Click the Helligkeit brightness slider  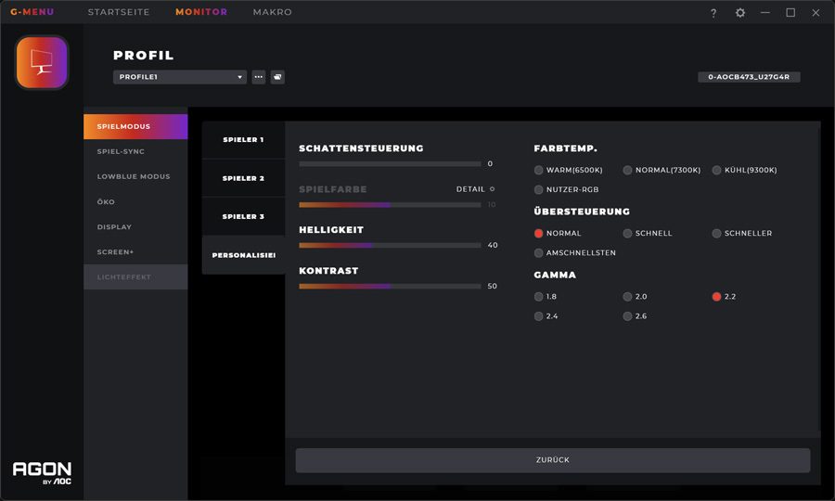pyautogui.click(x=390, y=246)
